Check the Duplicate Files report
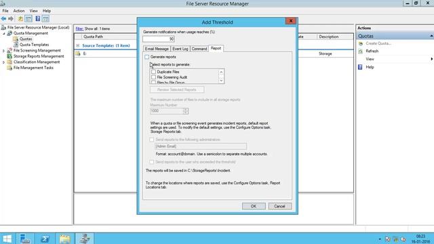Viewport: 434px width, 244px height. 153,72
